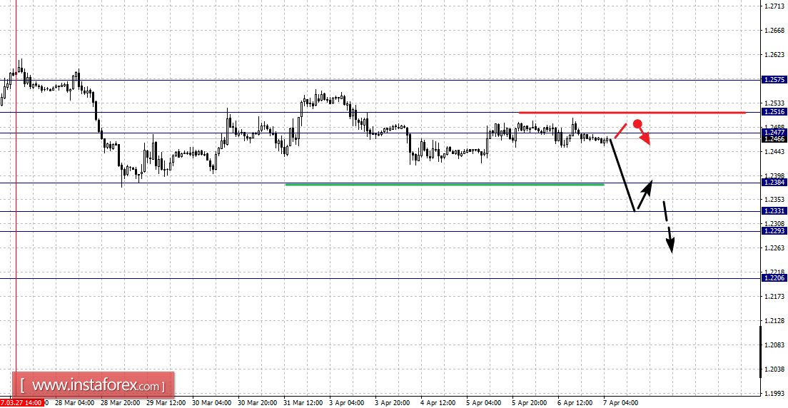
Task: Click the red 14:00 date marker label
Action: click(x=21, y=403)
